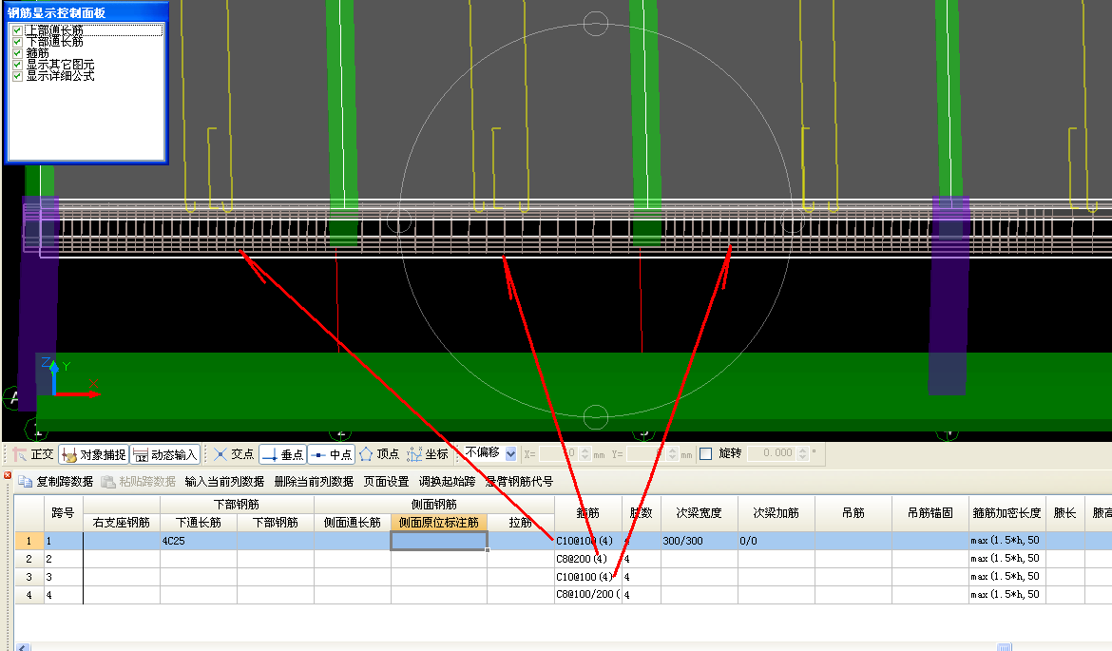
Task: Select row header 3
Action: [x=29, y=577]
